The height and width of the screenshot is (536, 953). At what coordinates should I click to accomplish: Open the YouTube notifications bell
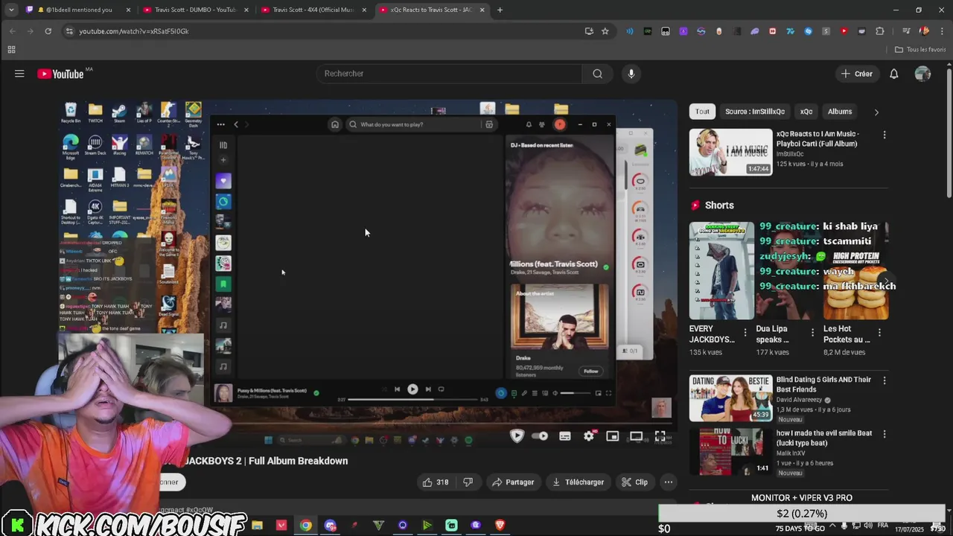pyautogui.click(x=894, y=74)
